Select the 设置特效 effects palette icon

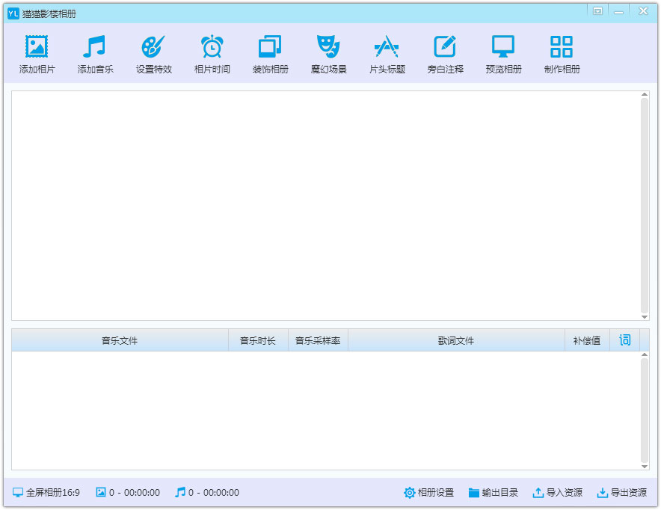coord(153,46)
